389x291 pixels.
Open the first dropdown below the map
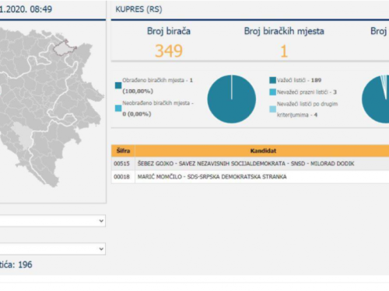[53, 221]
